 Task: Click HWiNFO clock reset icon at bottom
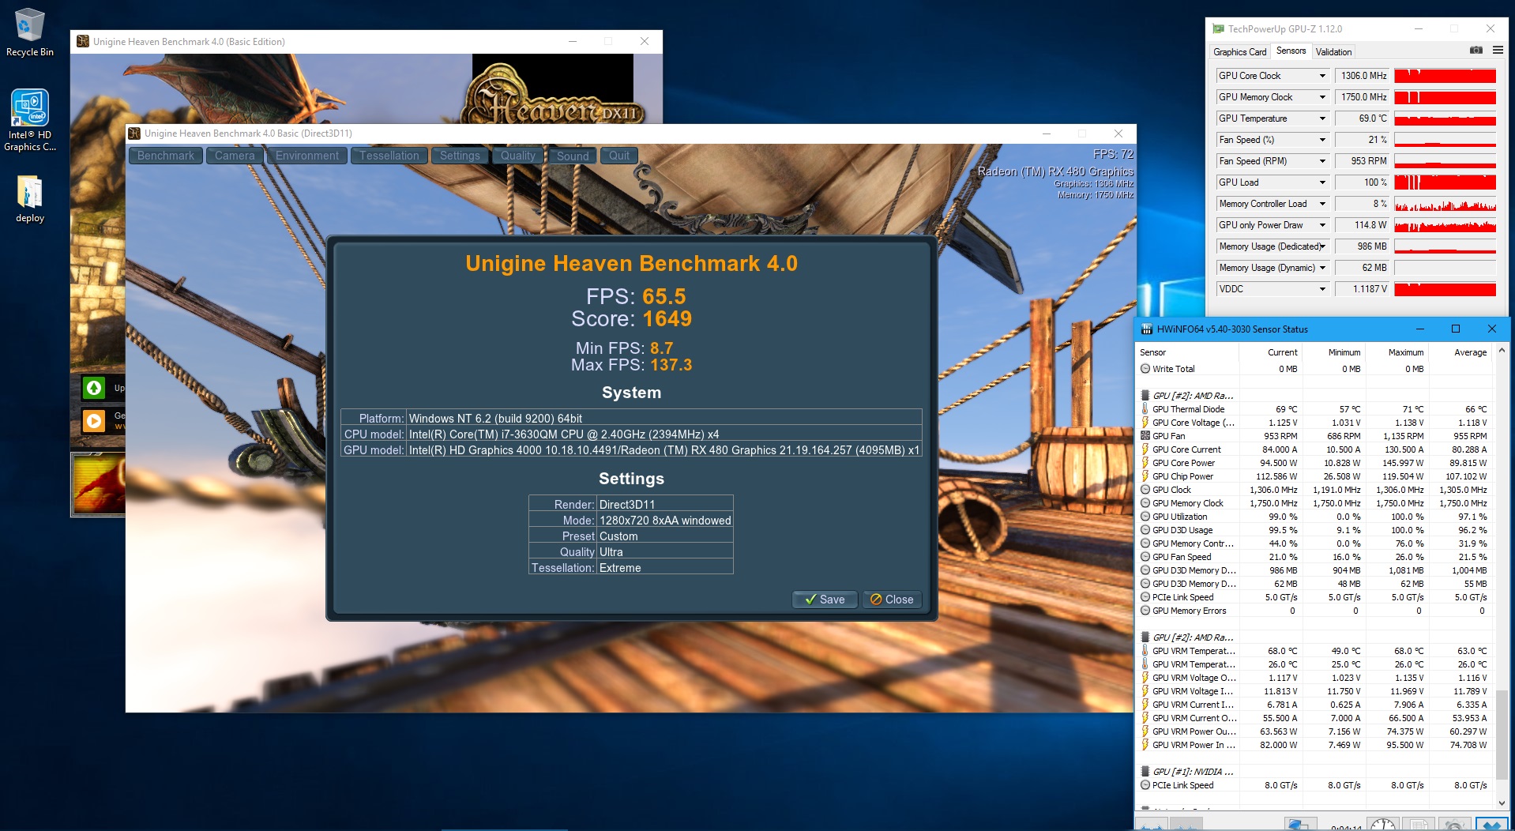click(1382, 824)
